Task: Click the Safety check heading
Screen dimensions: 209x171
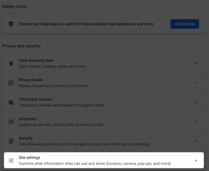Action: click(x=14, y=7)
